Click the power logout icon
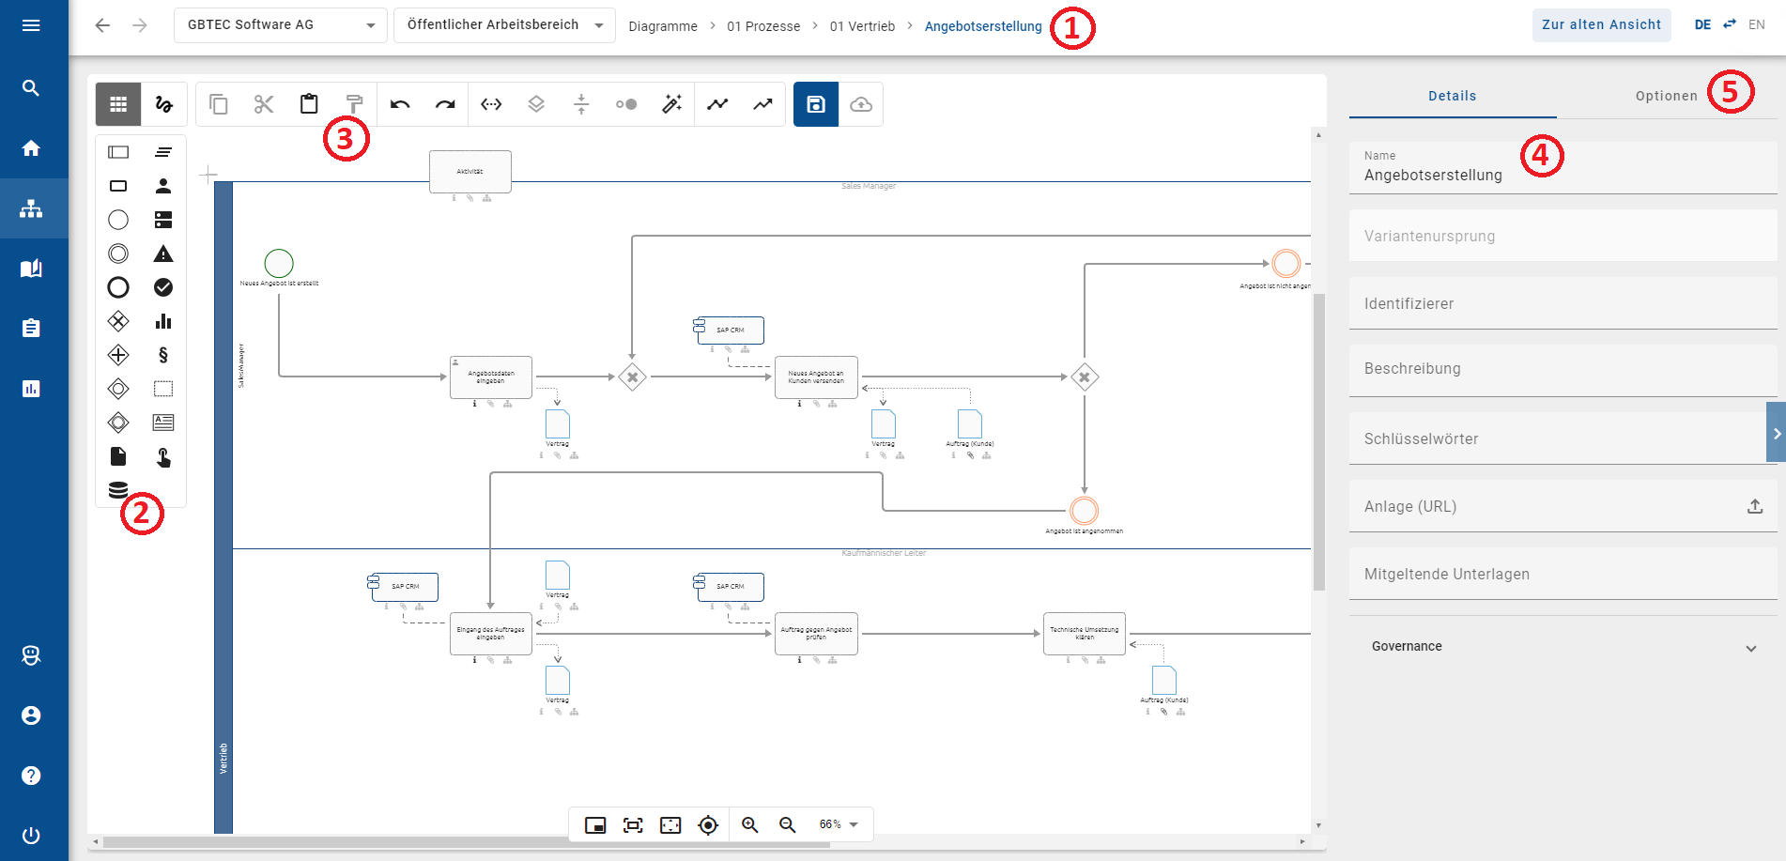Screen dimensions: 1786x861 coord(31,836)
